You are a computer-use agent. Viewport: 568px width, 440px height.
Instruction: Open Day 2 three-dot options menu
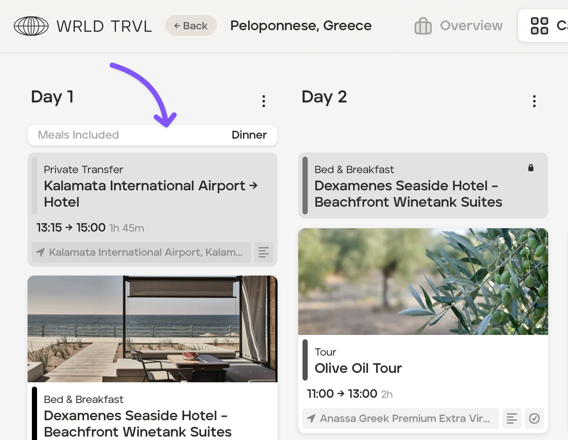[534, 101]
